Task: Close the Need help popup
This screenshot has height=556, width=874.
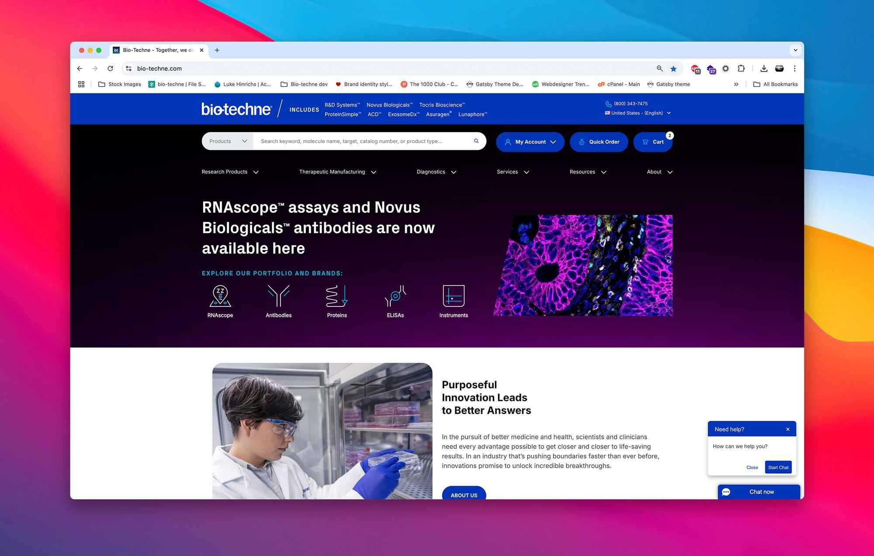Action: (788, 429)
